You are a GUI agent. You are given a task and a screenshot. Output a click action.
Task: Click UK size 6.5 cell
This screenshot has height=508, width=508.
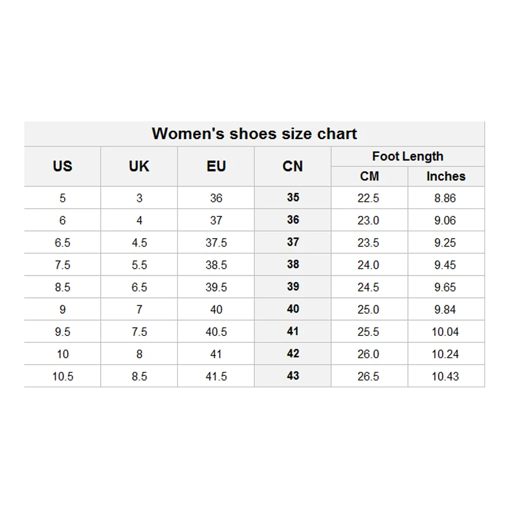click(139, 287)
